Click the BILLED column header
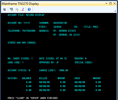 [43, 78]
